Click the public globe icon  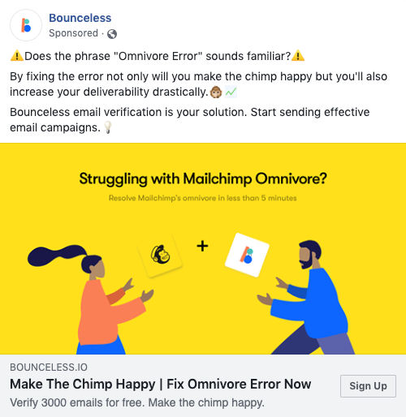click(112, 34)
